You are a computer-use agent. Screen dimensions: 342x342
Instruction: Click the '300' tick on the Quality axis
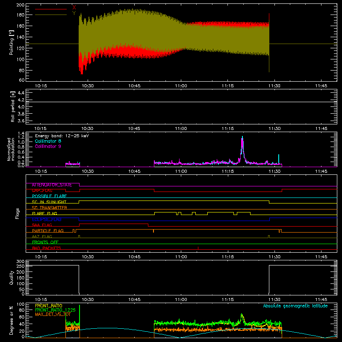tap(21, 262)
